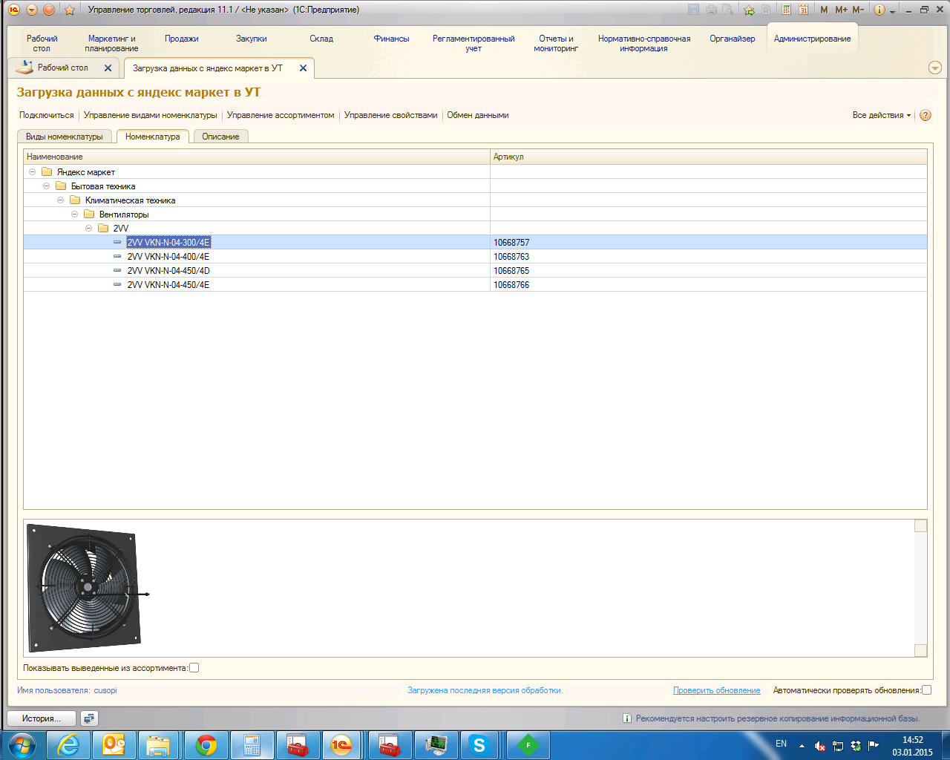Click the M+ memory add button

click(x=841, y=10)
